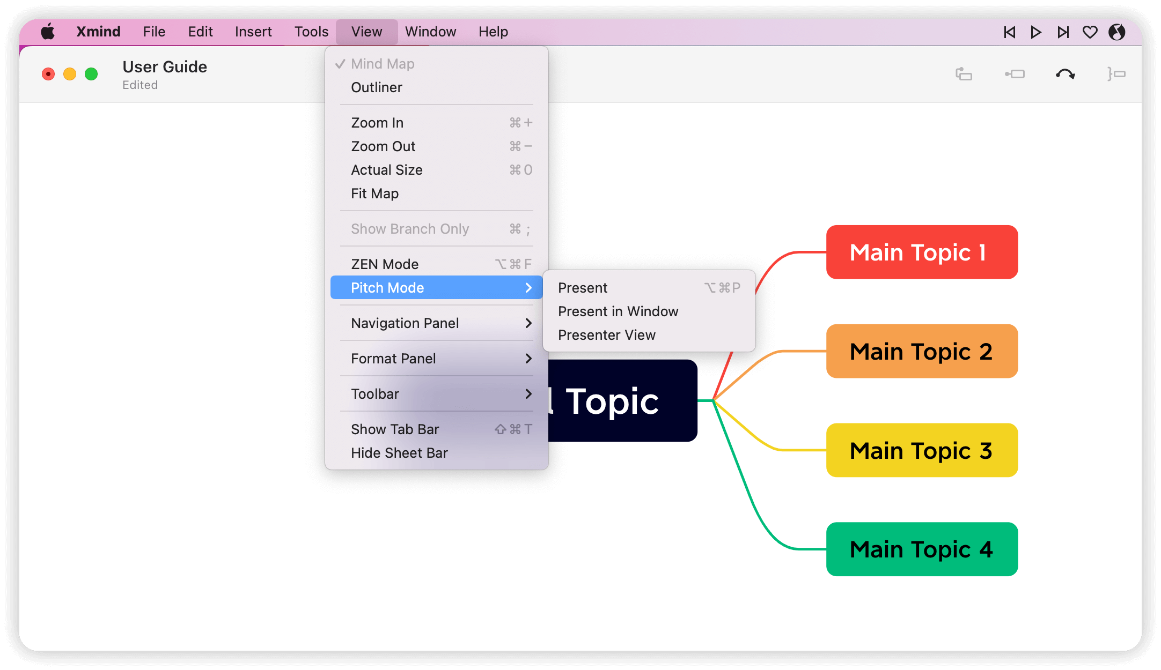Select Actual Size

point(437,170)
